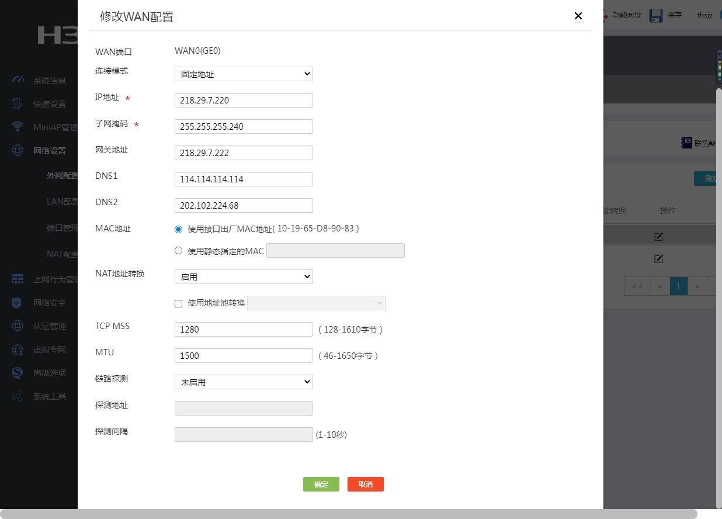Click the 功能向导 link in top bar
The width and height of the screenshot is (722, 519).
(x=627, y=15)
